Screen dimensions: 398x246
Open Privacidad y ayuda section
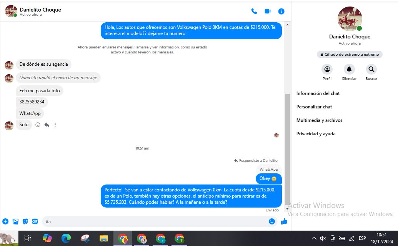tap(316, 134)
